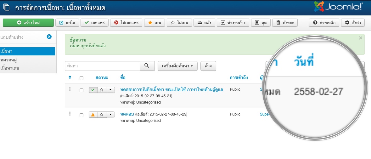Toggle the select-all checkbox in table header
Viewport: 371px width, 159px height.
[82, 78]
